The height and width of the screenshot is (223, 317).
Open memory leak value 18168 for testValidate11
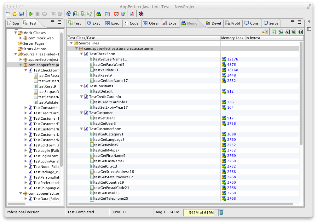233,70
